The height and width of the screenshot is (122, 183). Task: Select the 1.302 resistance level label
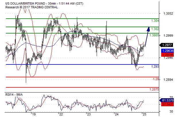click(x=155, y=29)
